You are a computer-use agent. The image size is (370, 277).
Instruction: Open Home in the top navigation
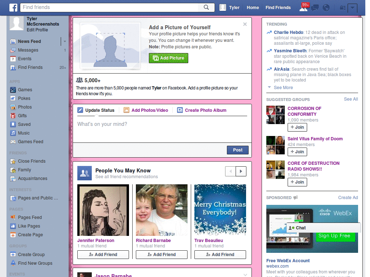point(253,8)
